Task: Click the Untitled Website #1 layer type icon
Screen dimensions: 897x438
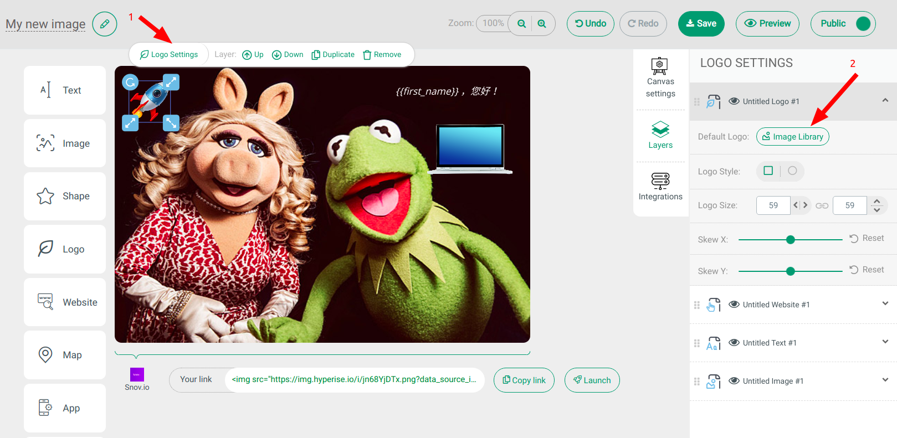Action: 714,305
